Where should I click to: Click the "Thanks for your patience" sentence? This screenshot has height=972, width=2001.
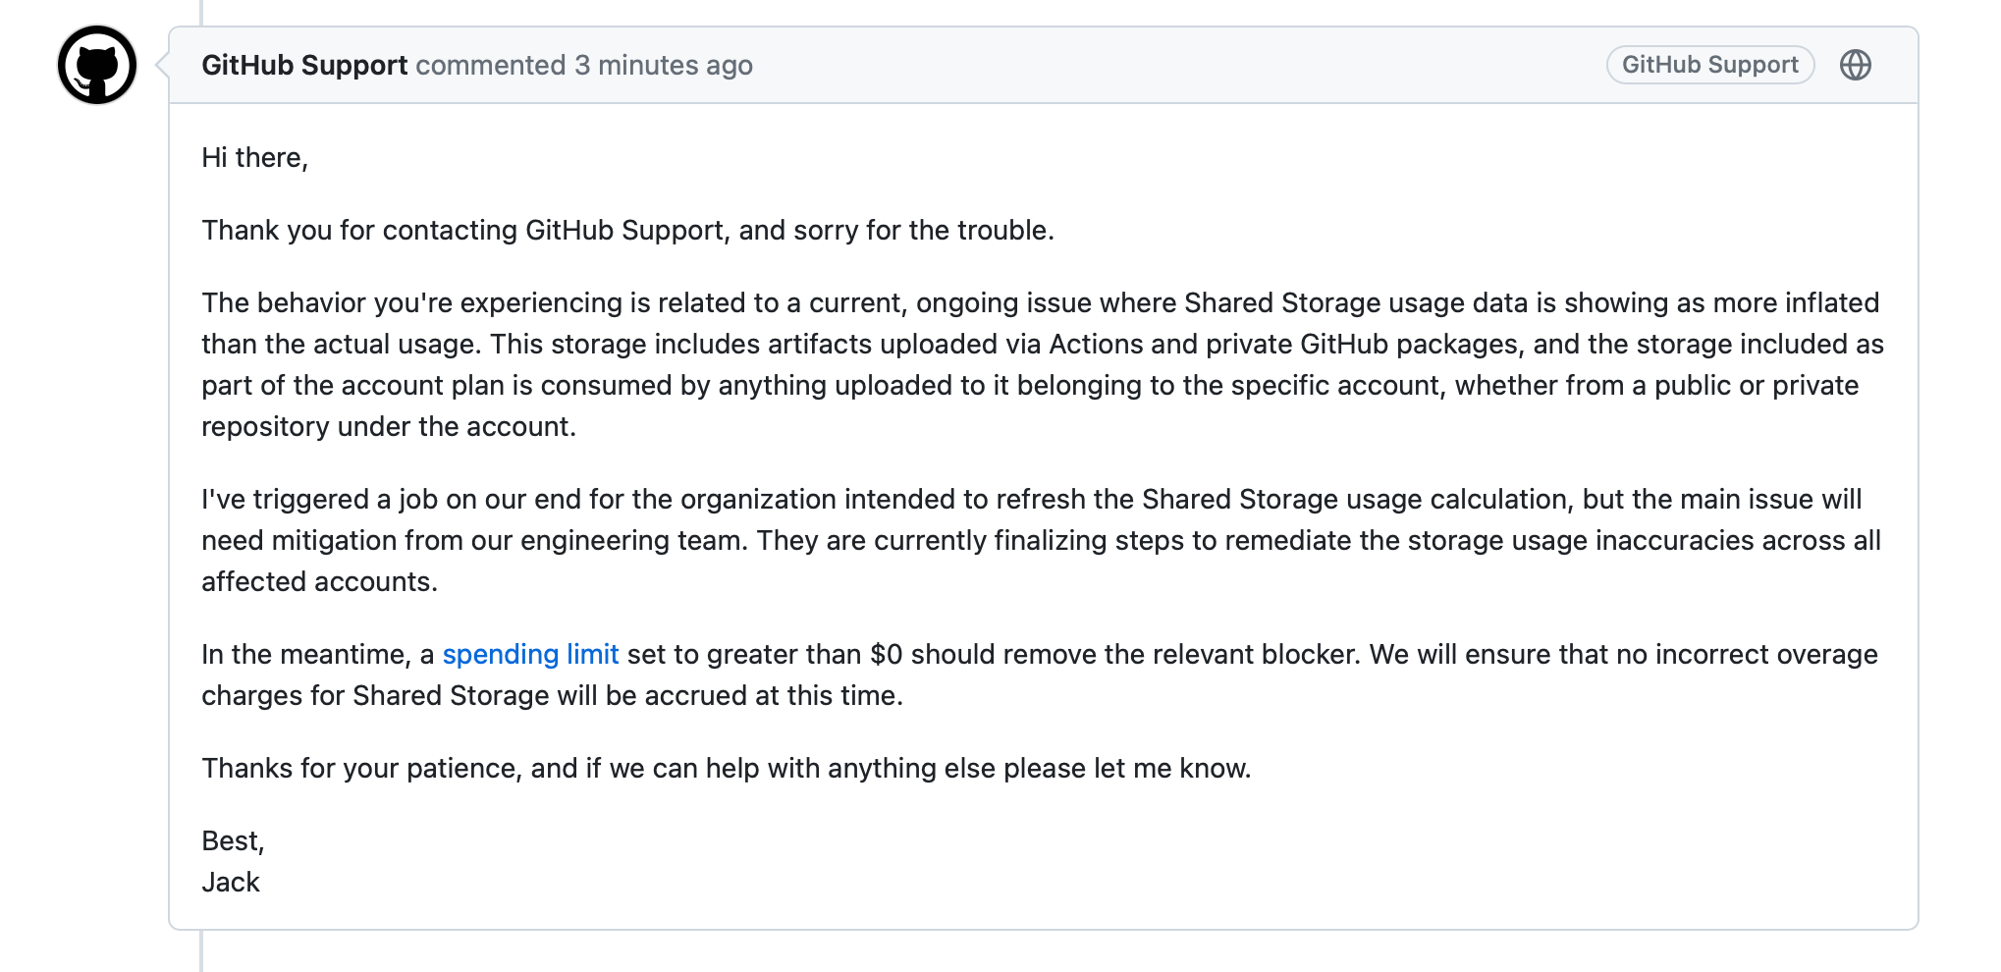(x=726, y=768)
